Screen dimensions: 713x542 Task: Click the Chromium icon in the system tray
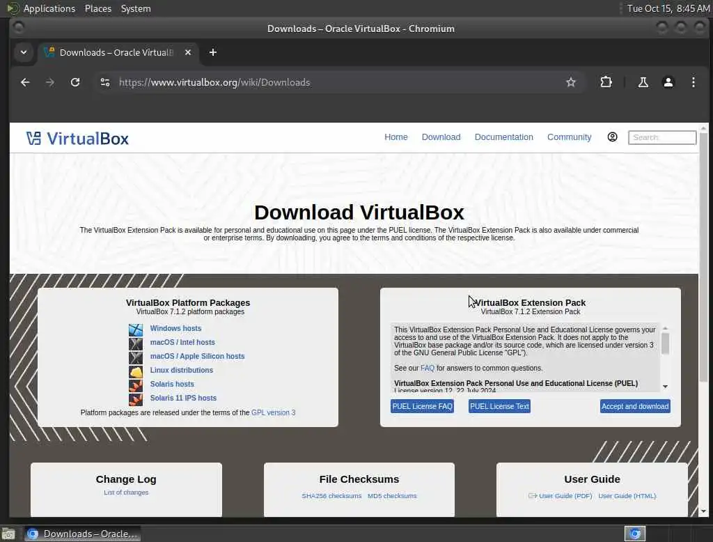[635, 534]
